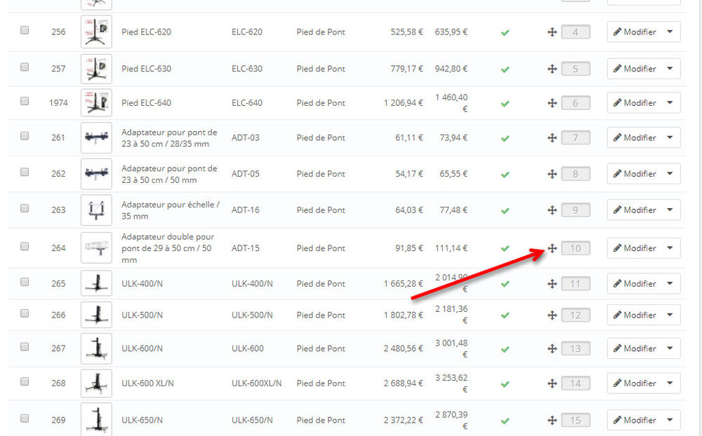
Task: Toggle the green status check for ADT-03
Action: (x=505, y=138)
